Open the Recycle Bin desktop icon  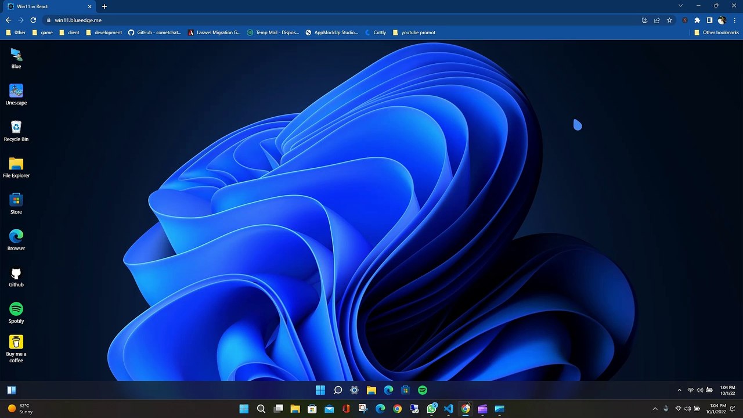click(16, 131)
